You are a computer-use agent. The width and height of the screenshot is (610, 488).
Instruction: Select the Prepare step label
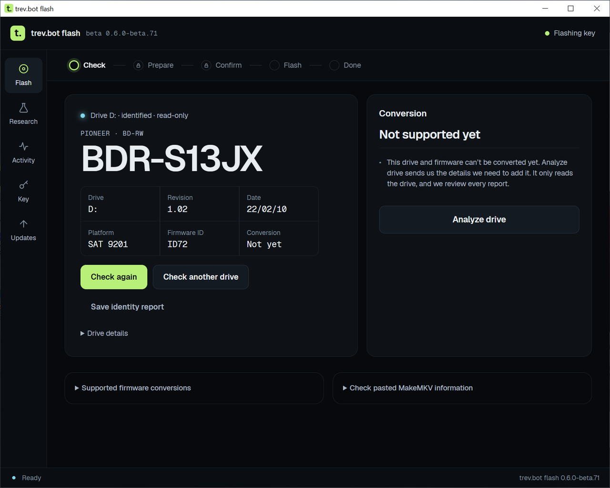[161, 65]
